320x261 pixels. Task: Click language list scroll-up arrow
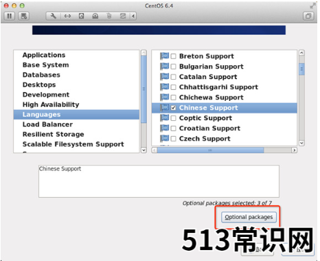coord(301,53)
